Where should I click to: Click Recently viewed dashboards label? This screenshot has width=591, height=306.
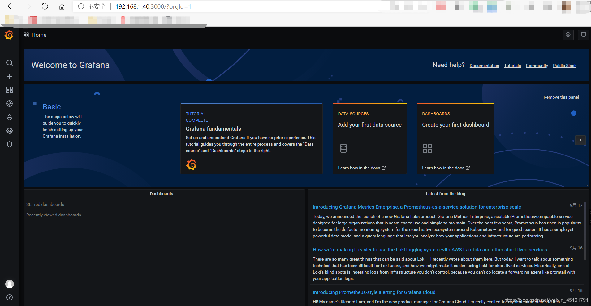click(x=54, y=215)
